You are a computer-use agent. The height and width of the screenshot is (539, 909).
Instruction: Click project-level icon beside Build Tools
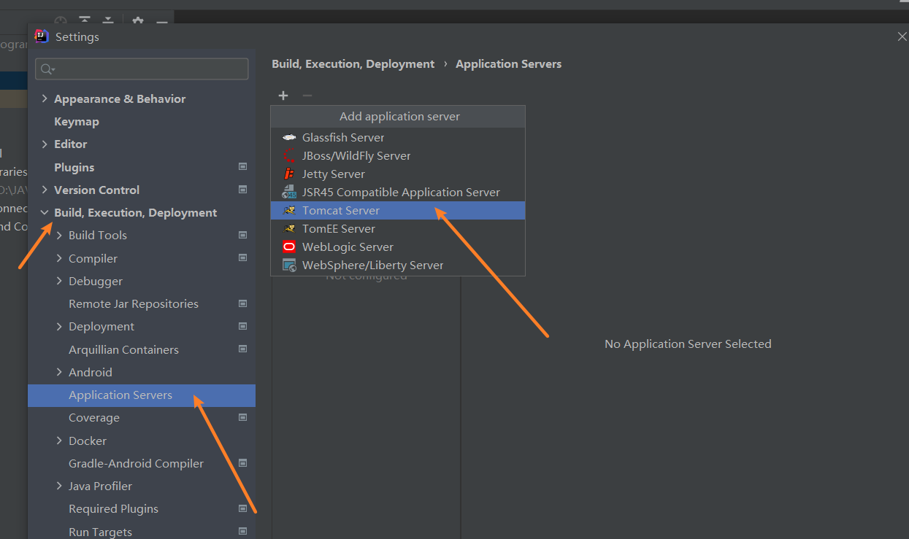243,235
